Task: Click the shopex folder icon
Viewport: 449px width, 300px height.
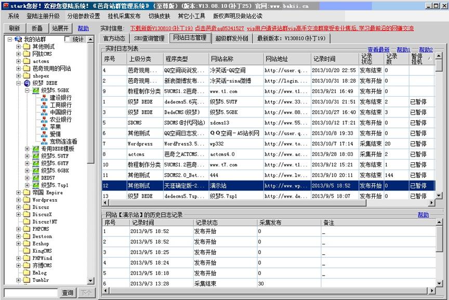Action: click(27, 76)
